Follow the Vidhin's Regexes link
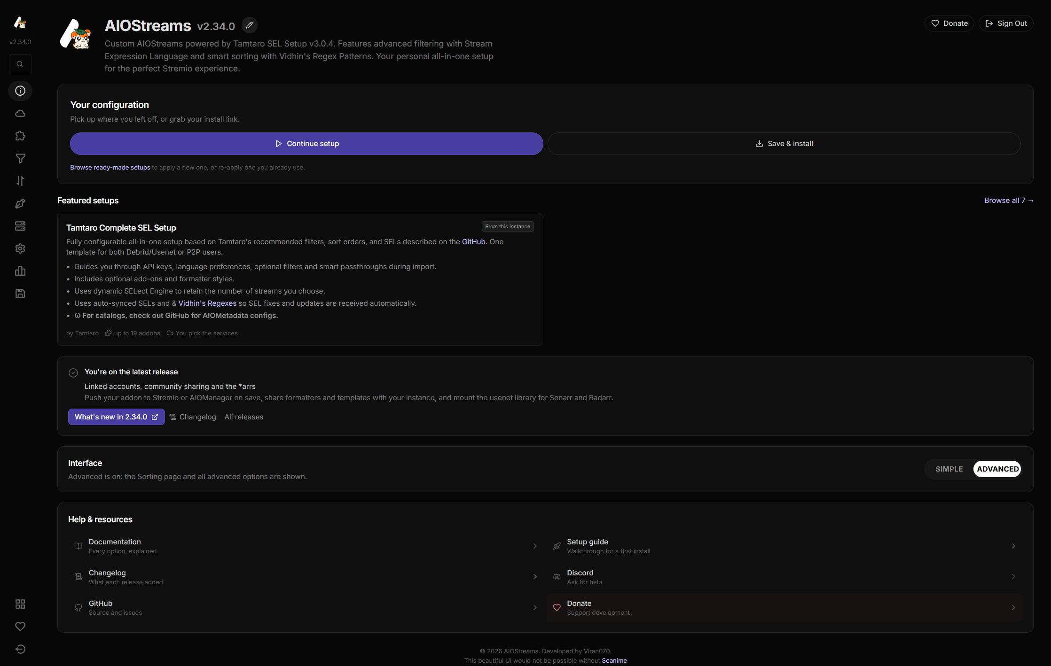Screen dimensions: 1051x666 [x=207, y=303]
